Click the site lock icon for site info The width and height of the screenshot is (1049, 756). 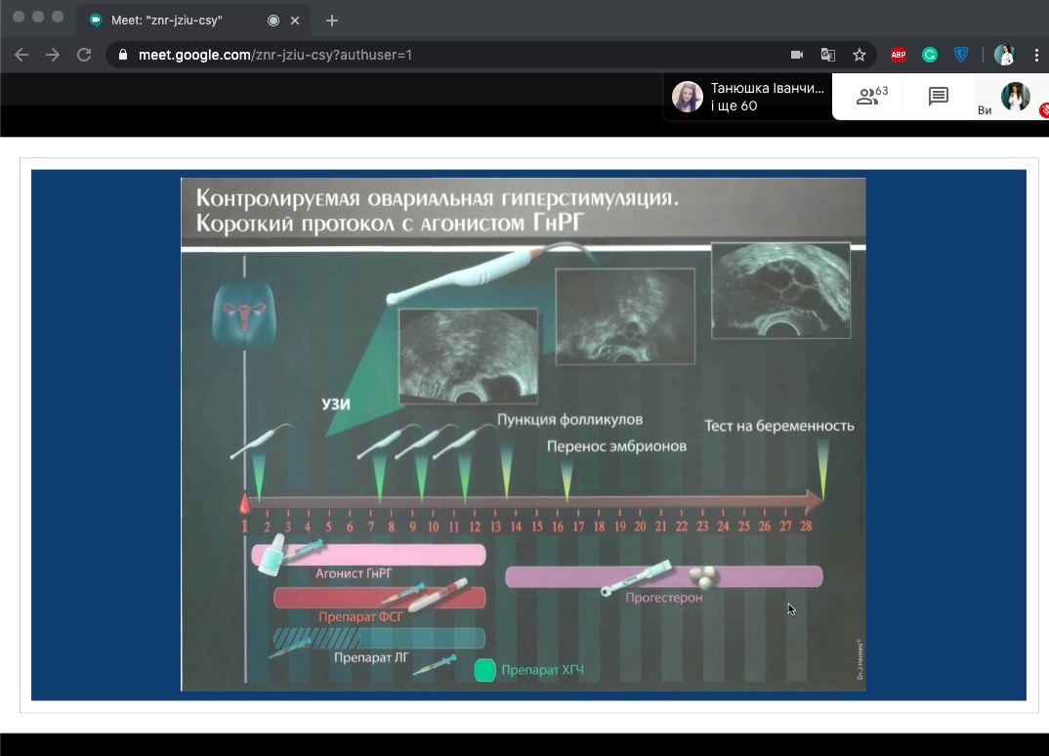click(123, 55)
